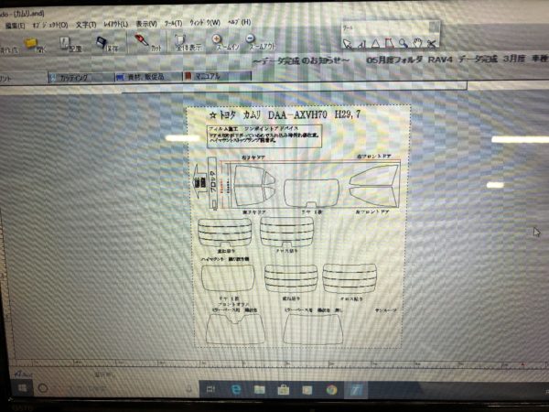Switch to the マニュアル tab
The image size is (549, 412).
(x=218, y=76)
